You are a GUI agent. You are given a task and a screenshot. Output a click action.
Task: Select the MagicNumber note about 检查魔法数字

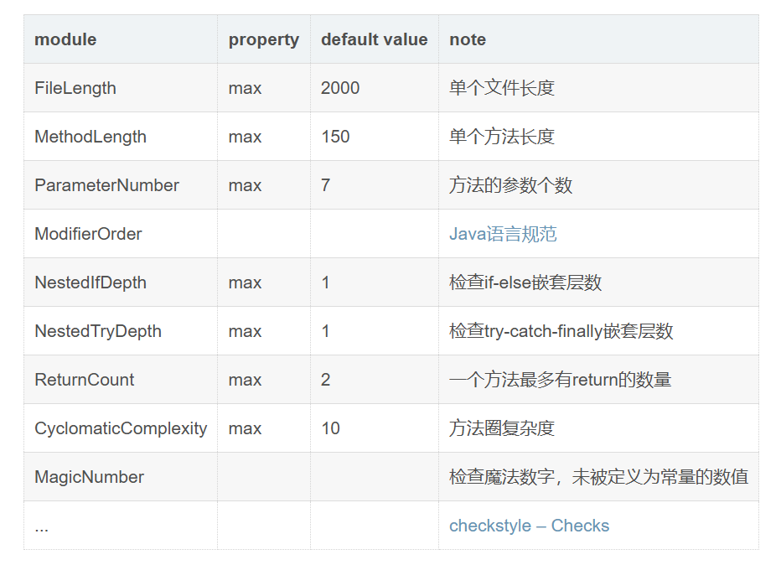point(598,477)
